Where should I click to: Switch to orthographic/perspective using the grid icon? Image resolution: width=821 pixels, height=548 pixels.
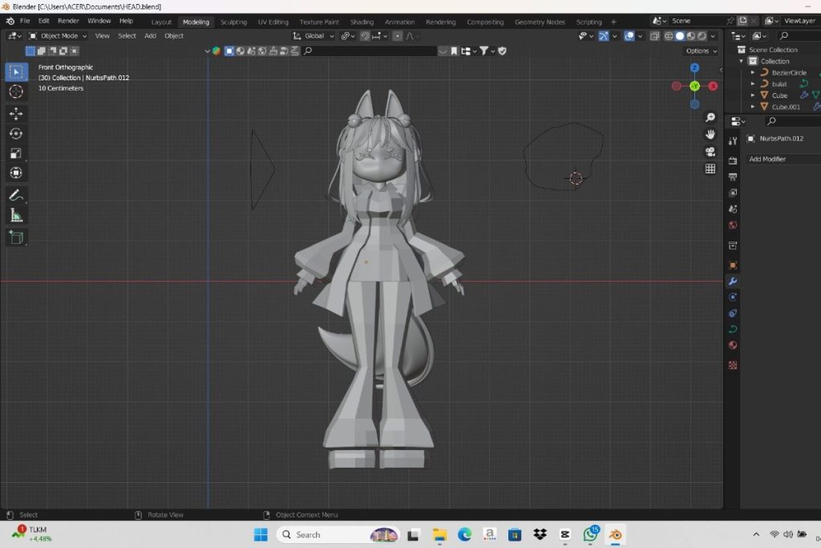click(710, 168)
